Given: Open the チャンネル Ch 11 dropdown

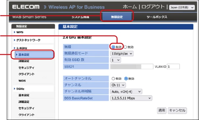Looking at the screenshot, I should coord(118,85).
